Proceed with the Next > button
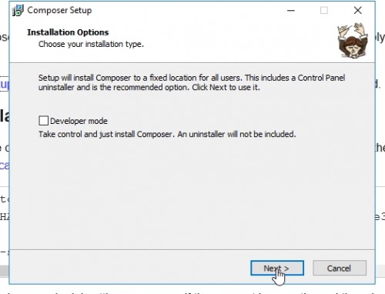385x294 pixels. click(277, 268)
